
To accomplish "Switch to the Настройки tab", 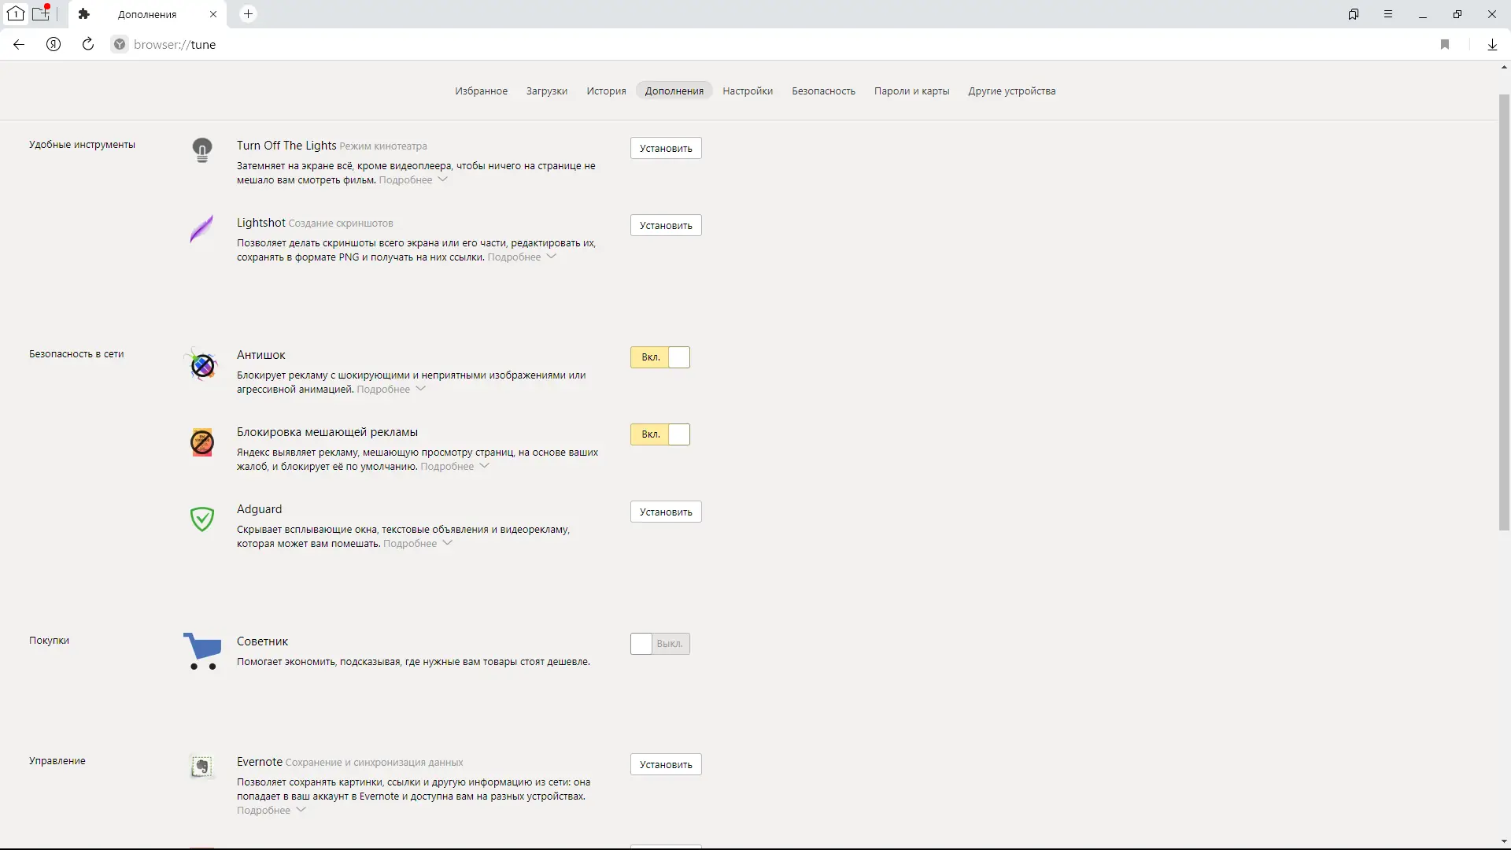I will tap(748, 91).
